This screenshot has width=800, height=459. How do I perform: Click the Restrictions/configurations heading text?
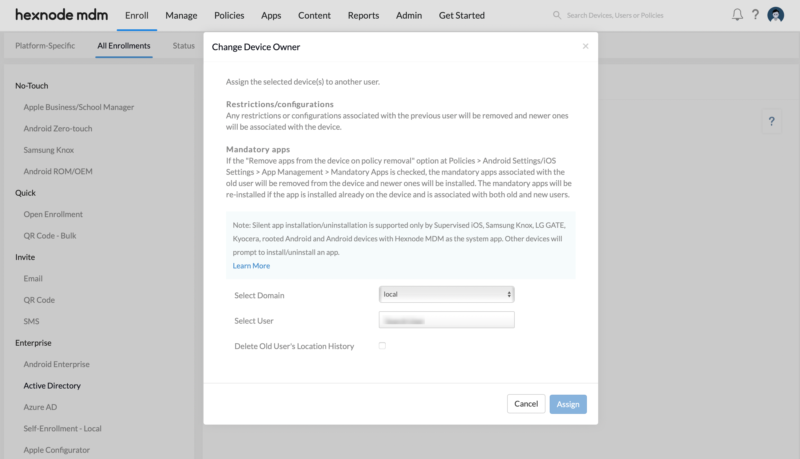click(x=280, y=104)
